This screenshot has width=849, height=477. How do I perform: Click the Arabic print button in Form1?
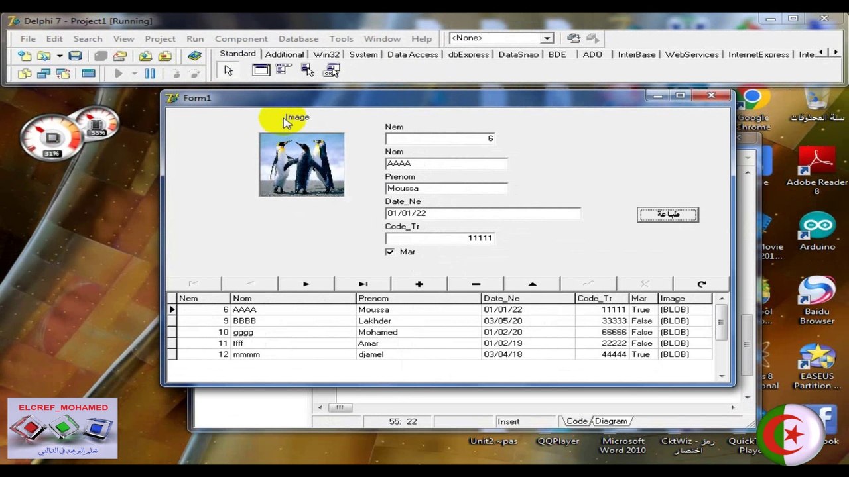(668, 215)
